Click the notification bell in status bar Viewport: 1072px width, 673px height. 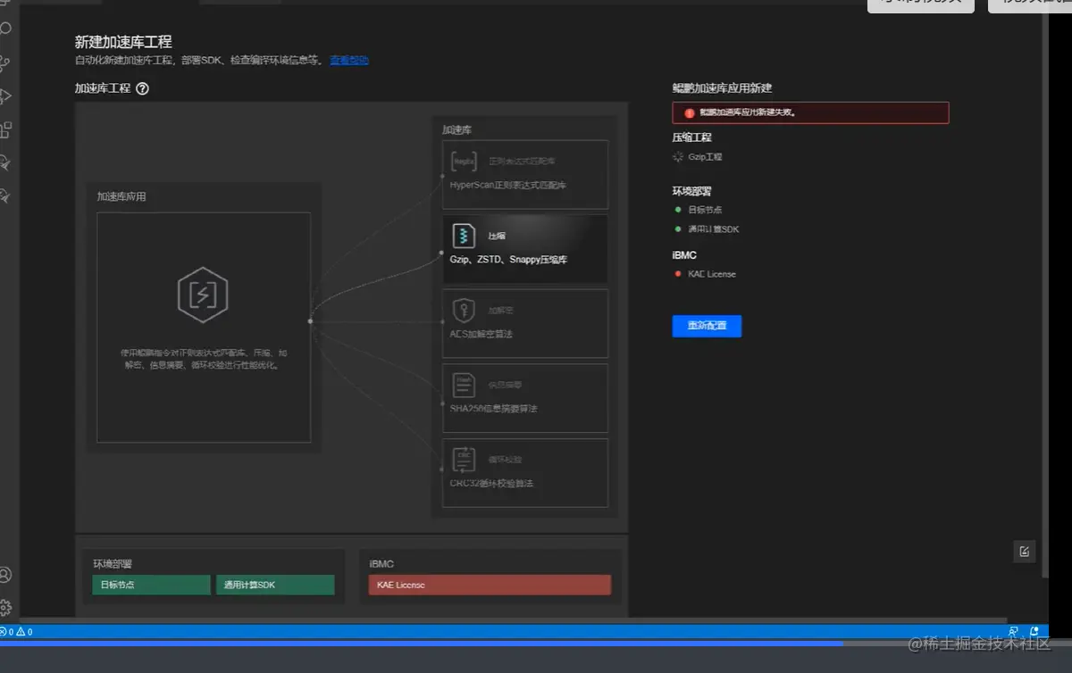point(1034,632)
